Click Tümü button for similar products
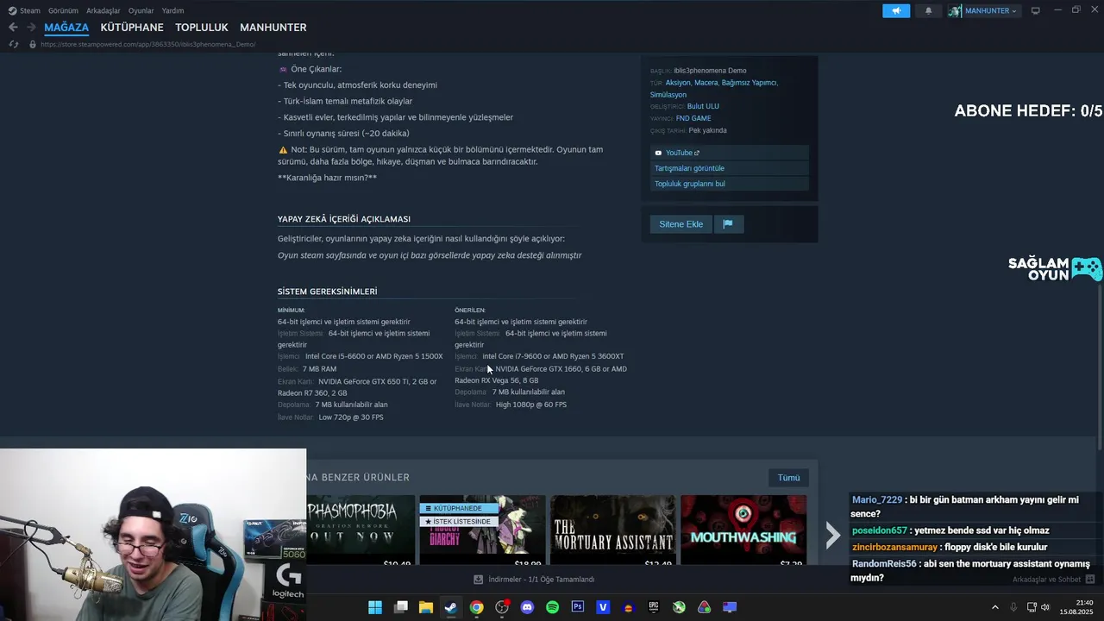The image size is (1104, 621). [788, 478]
